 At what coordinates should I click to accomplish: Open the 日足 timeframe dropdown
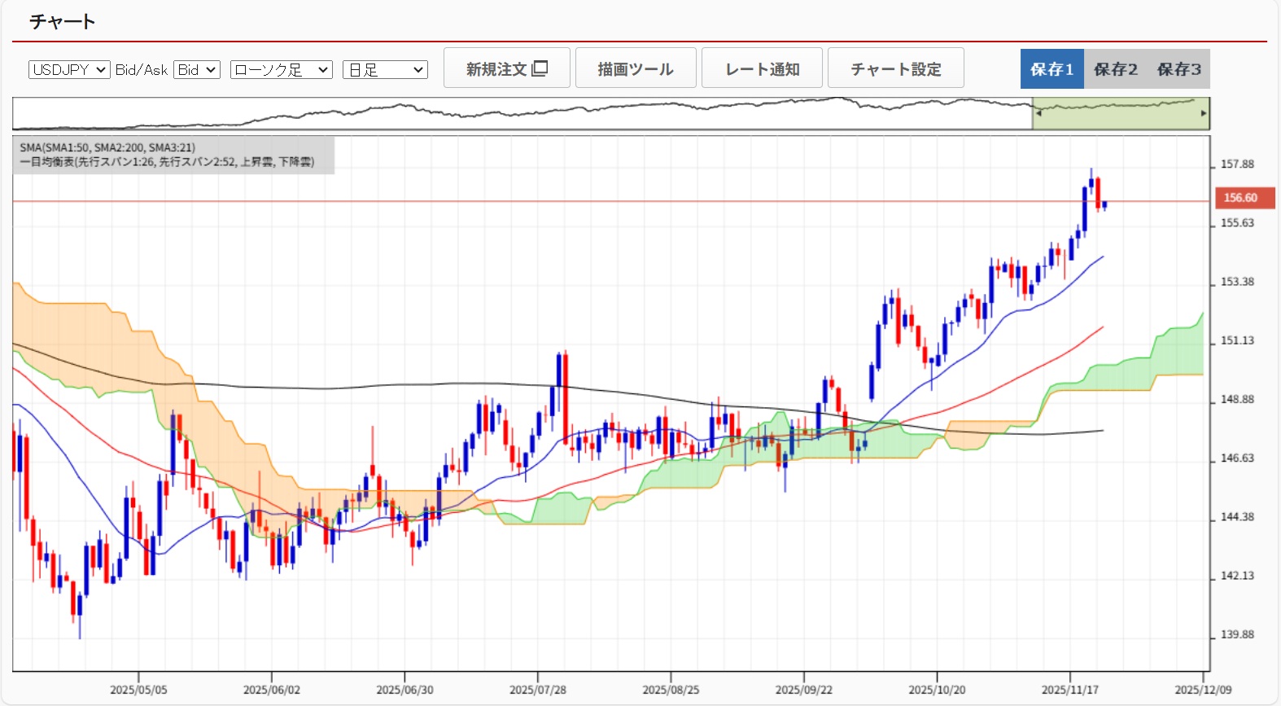[385, 70]
